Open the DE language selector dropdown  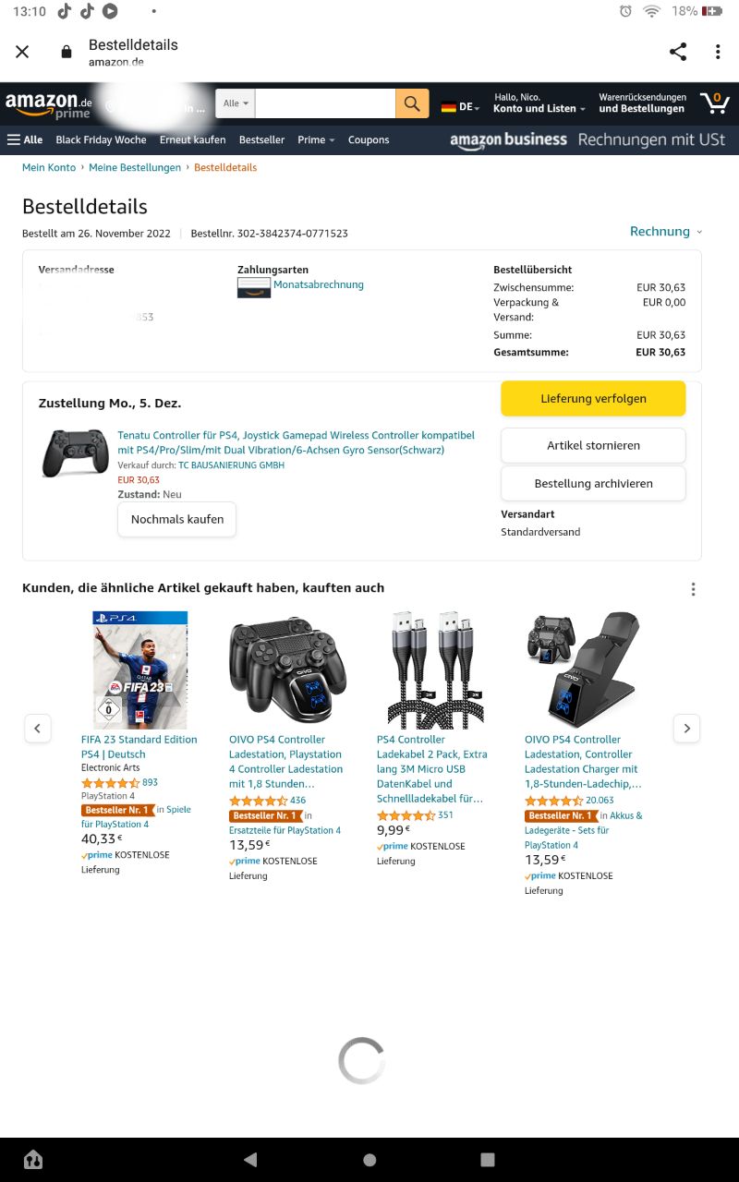[460, 107]
